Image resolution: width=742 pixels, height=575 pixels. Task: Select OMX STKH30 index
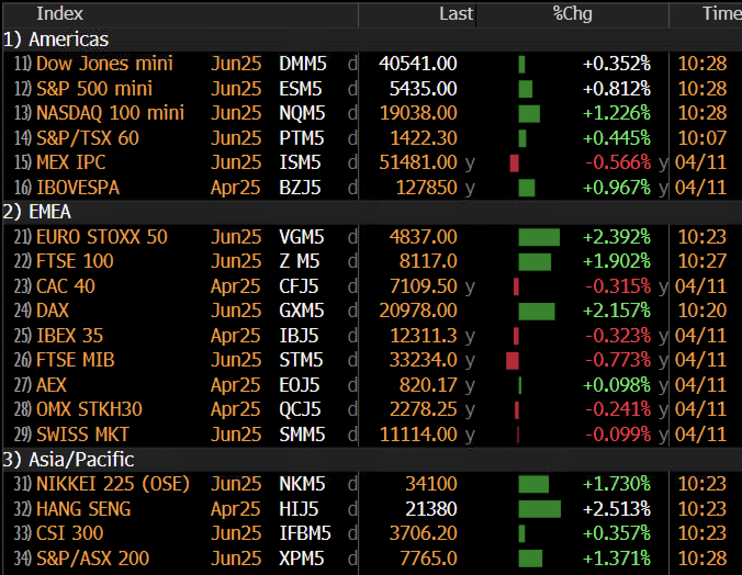(x=89, y=409)
